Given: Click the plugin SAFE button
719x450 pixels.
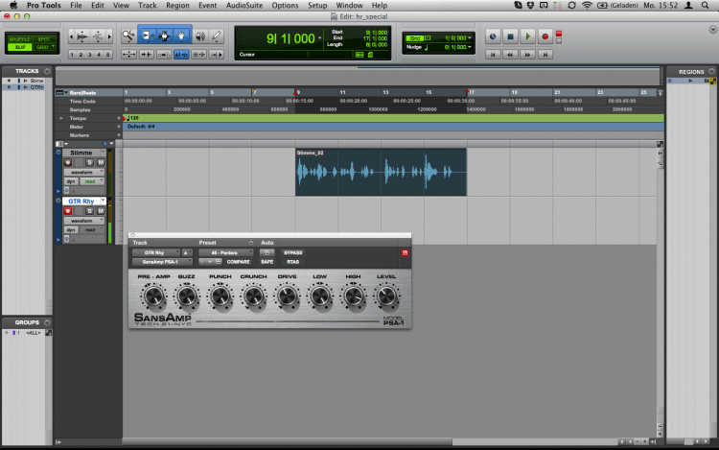Looking at the screenshot, I should tap(267, 262).
